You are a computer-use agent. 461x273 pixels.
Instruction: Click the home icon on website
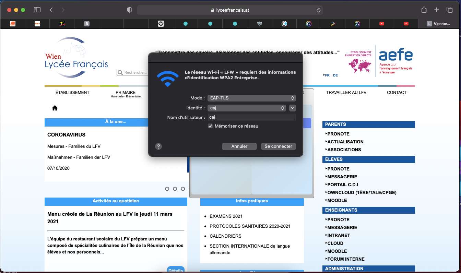(55, 108)
